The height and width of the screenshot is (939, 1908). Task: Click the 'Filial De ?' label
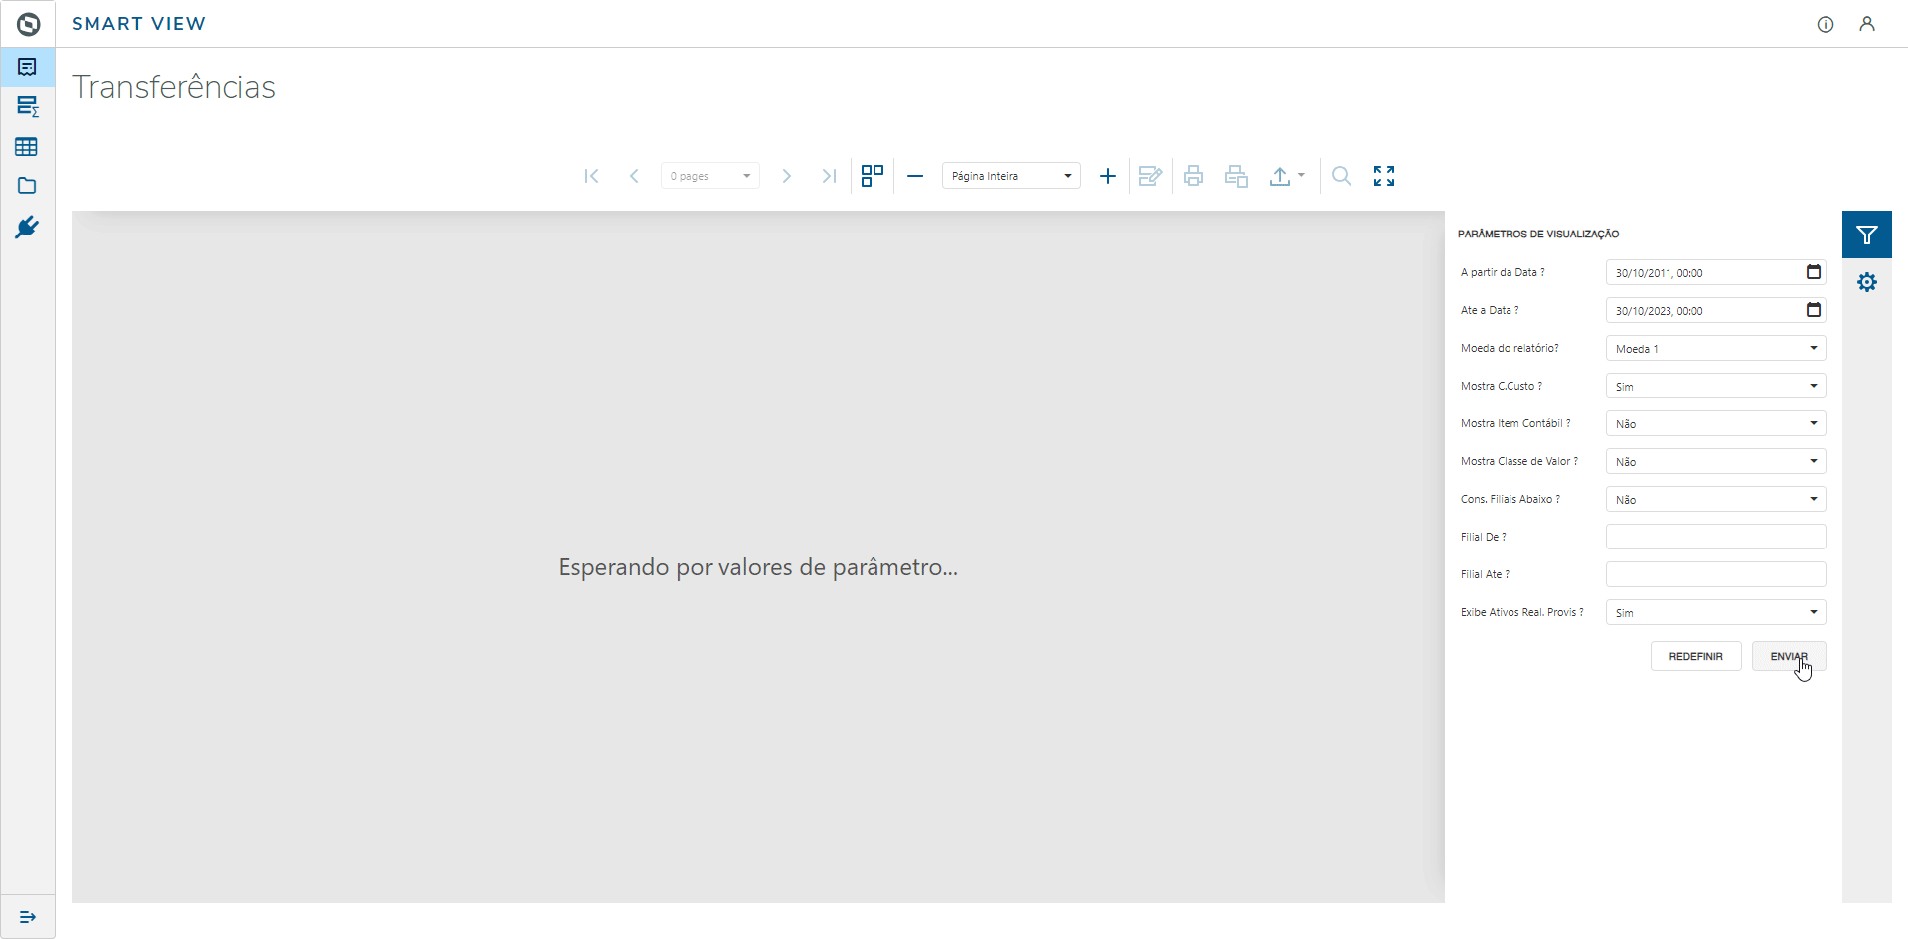pos(1484,537)
